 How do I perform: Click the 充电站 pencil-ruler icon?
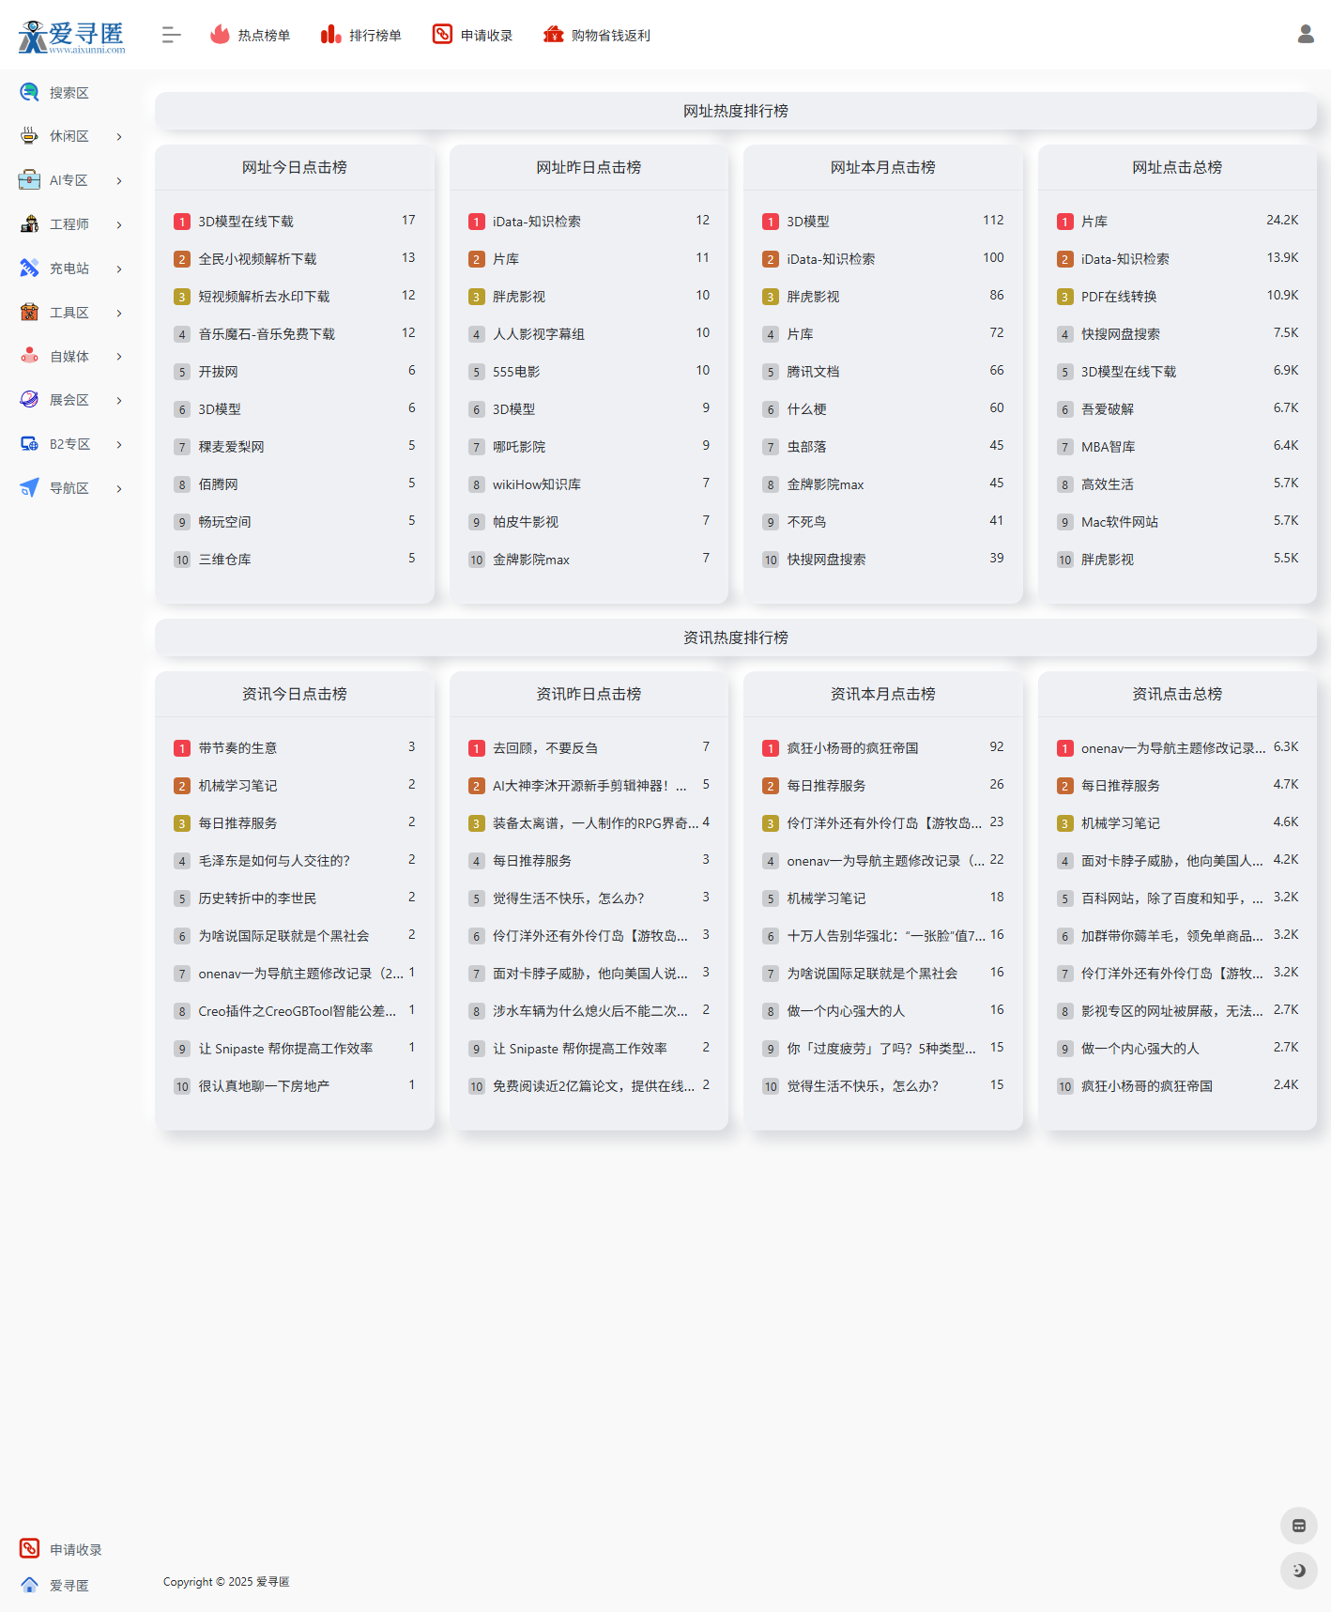(x=29, y=269)
